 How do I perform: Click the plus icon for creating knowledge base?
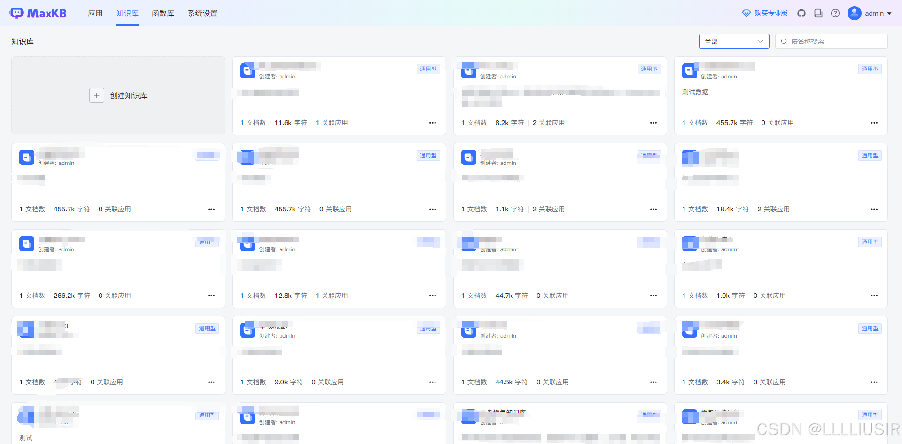point(97,95)
